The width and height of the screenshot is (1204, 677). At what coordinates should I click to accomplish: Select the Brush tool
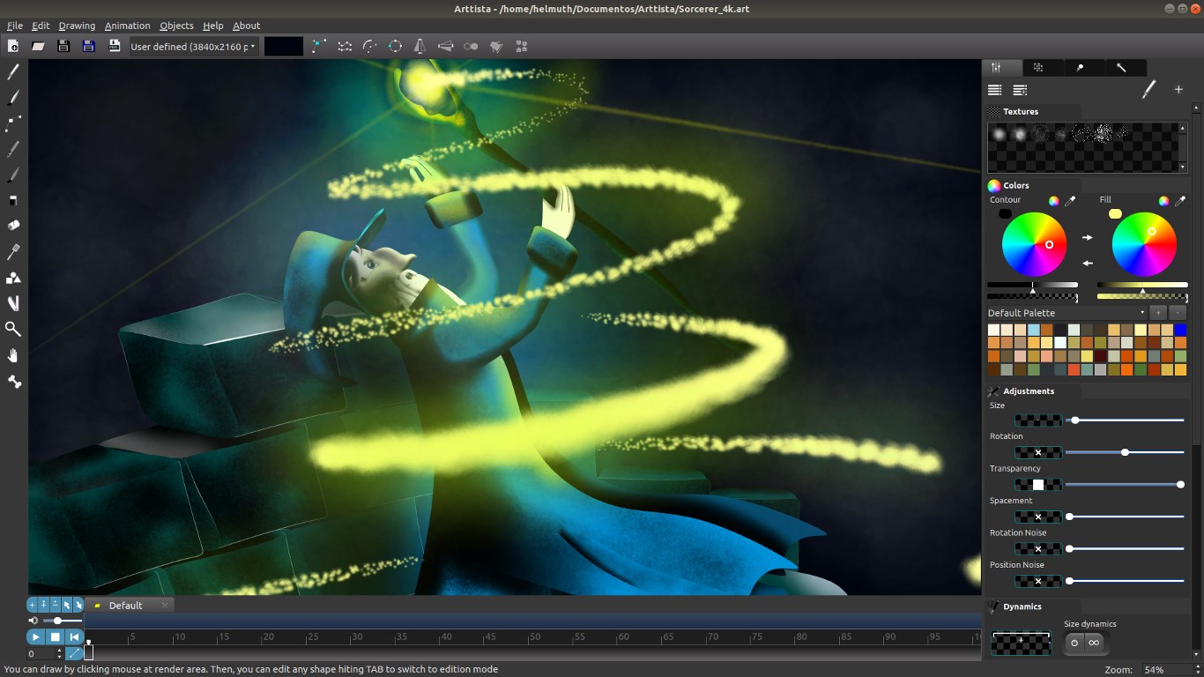tap(12, 99)
